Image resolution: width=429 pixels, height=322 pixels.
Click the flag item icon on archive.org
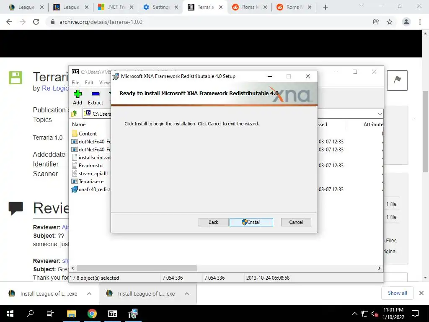pyautogui.click(x=397, y=80)
